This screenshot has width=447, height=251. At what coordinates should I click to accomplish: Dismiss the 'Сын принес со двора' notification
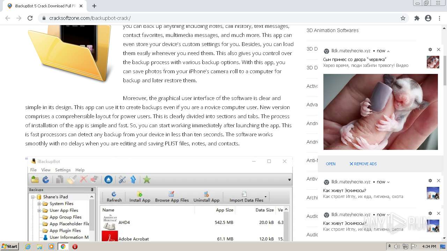point(439,50)
